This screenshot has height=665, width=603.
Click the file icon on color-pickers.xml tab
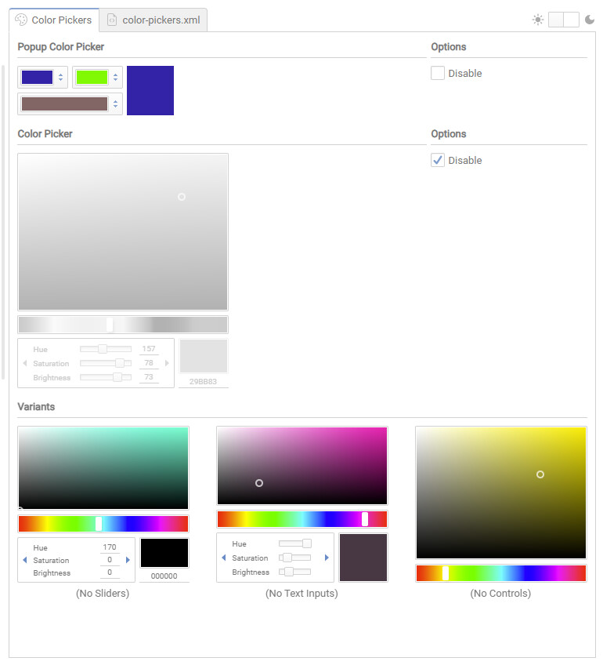(x=112, y=20)
